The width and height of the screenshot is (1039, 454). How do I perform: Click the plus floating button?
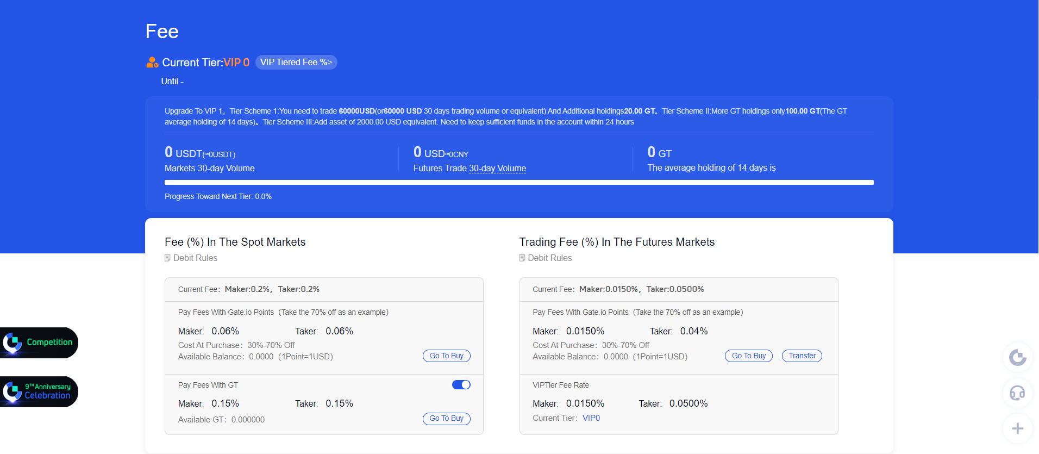click(x=1018, y=428)
